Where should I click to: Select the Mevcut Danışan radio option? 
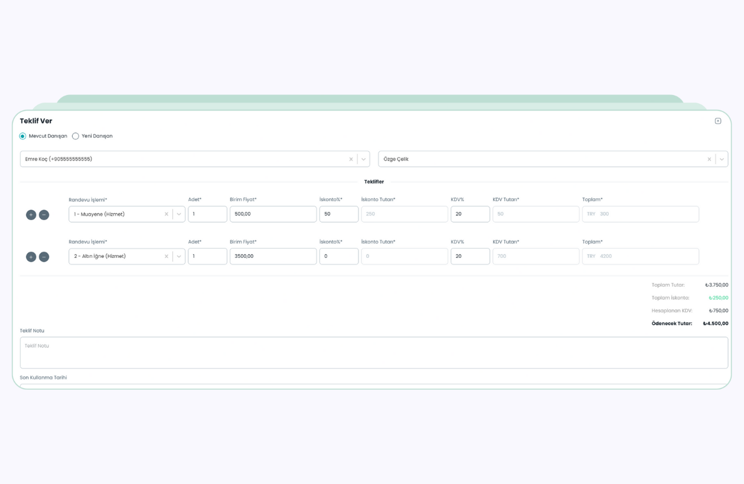23,136
